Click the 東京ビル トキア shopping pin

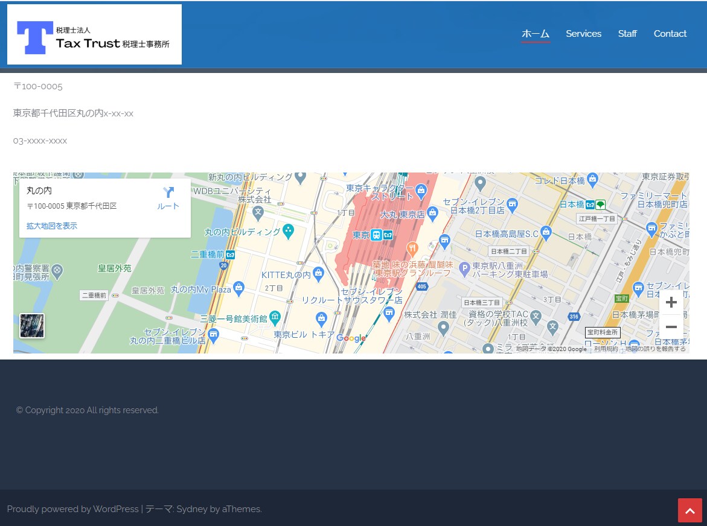[321, 318]
